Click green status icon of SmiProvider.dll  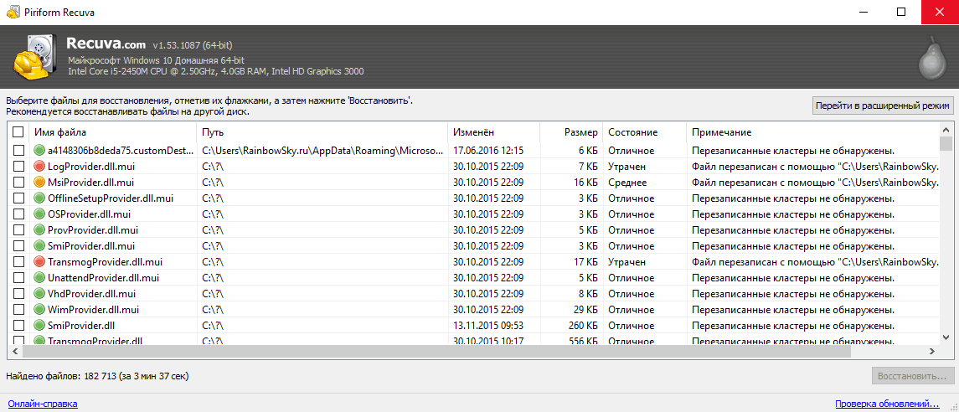coord(39,326)
